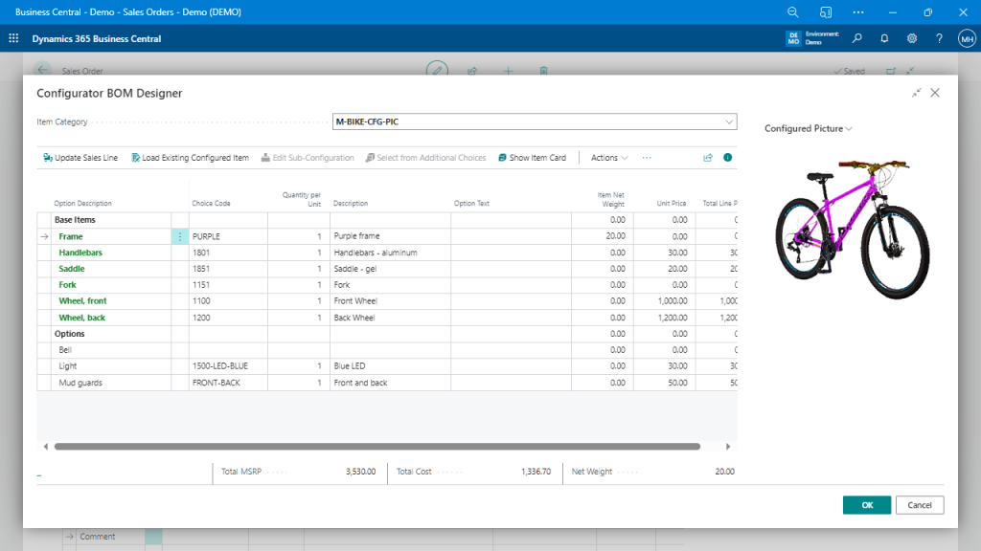Click the MH user account avatar
Image resolution: width=981 pixels, height=551 pixels.
966,38
